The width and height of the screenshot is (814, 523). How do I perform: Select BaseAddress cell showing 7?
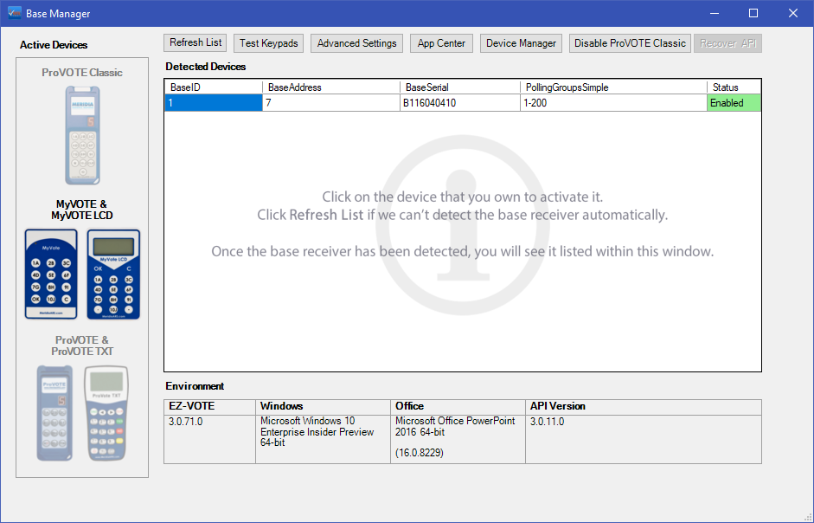click(331, 103)
